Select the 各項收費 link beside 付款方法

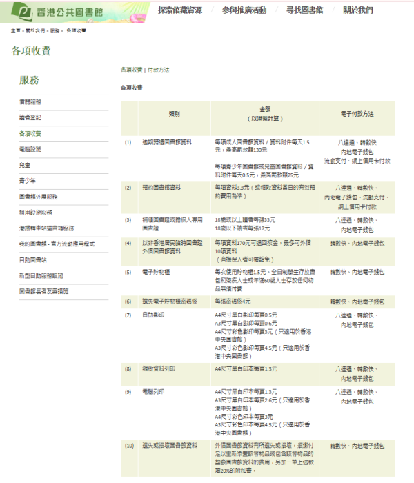[x=132, y=70]
